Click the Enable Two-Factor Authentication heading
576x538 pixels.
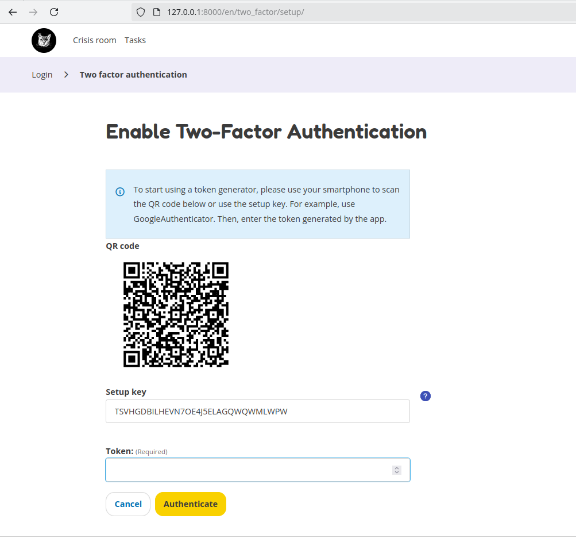point(266,132)
